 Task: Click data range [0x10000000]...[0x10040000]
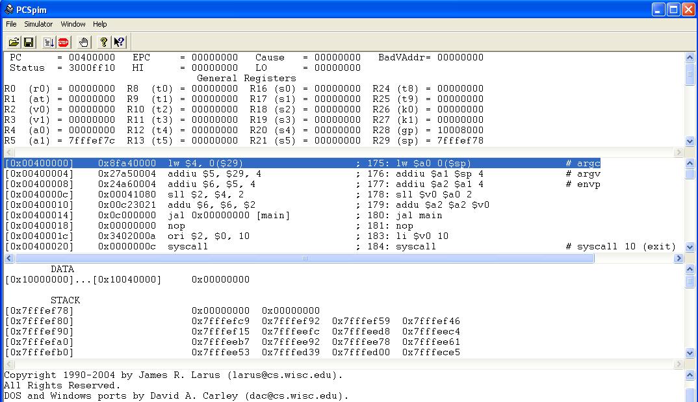point(83,280)
